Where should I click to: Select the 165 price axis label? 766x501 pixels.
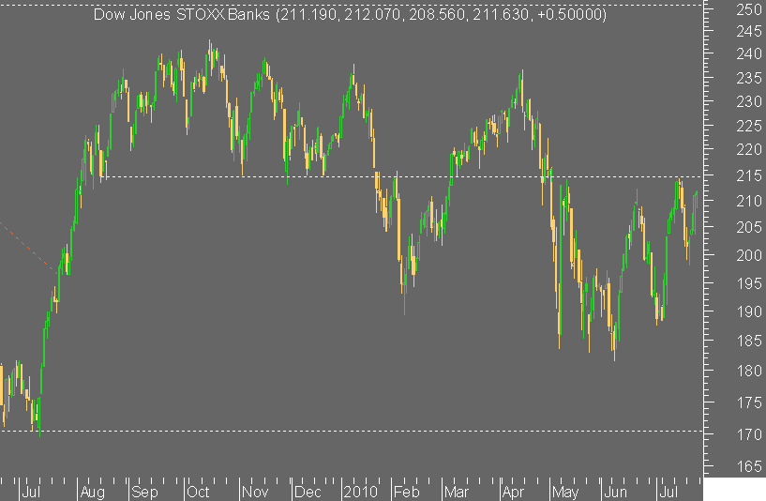click(x=748, y=467)
